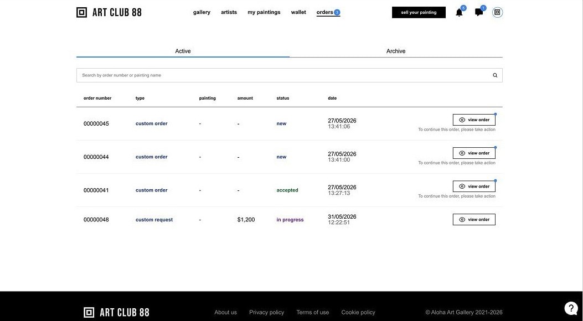Viewport: 583px width, 321px height.
Task: Open my paintings section
Action: 264,12
